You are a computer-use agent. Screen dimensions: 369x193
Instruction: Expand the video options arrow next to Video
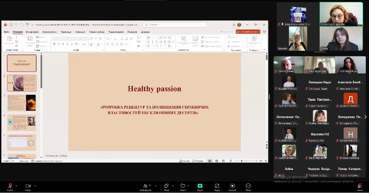coord(35,184)
